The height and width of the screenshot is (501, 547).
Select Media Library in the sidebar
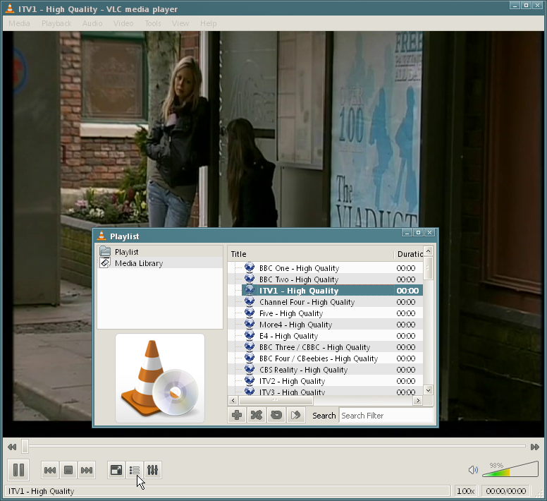138,263
